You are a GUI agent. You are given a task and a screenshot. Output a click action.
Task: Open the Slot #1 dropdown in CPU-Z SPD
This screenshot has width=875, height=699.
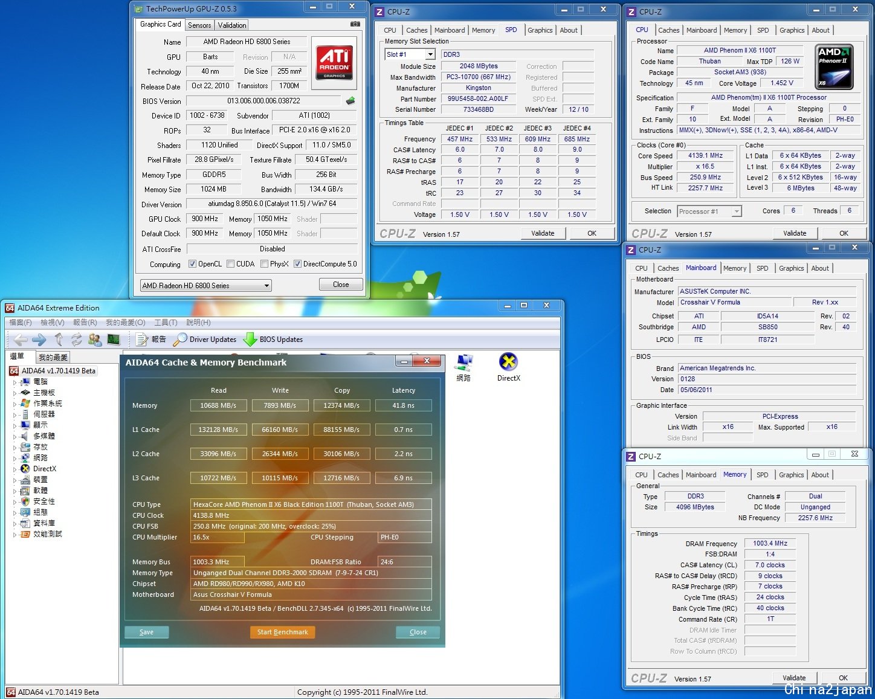coord(410,54)
